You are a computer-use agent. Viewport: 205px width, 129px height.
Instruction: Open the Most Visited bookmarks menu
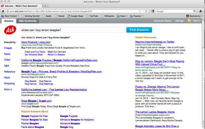[x=10, y=16]
